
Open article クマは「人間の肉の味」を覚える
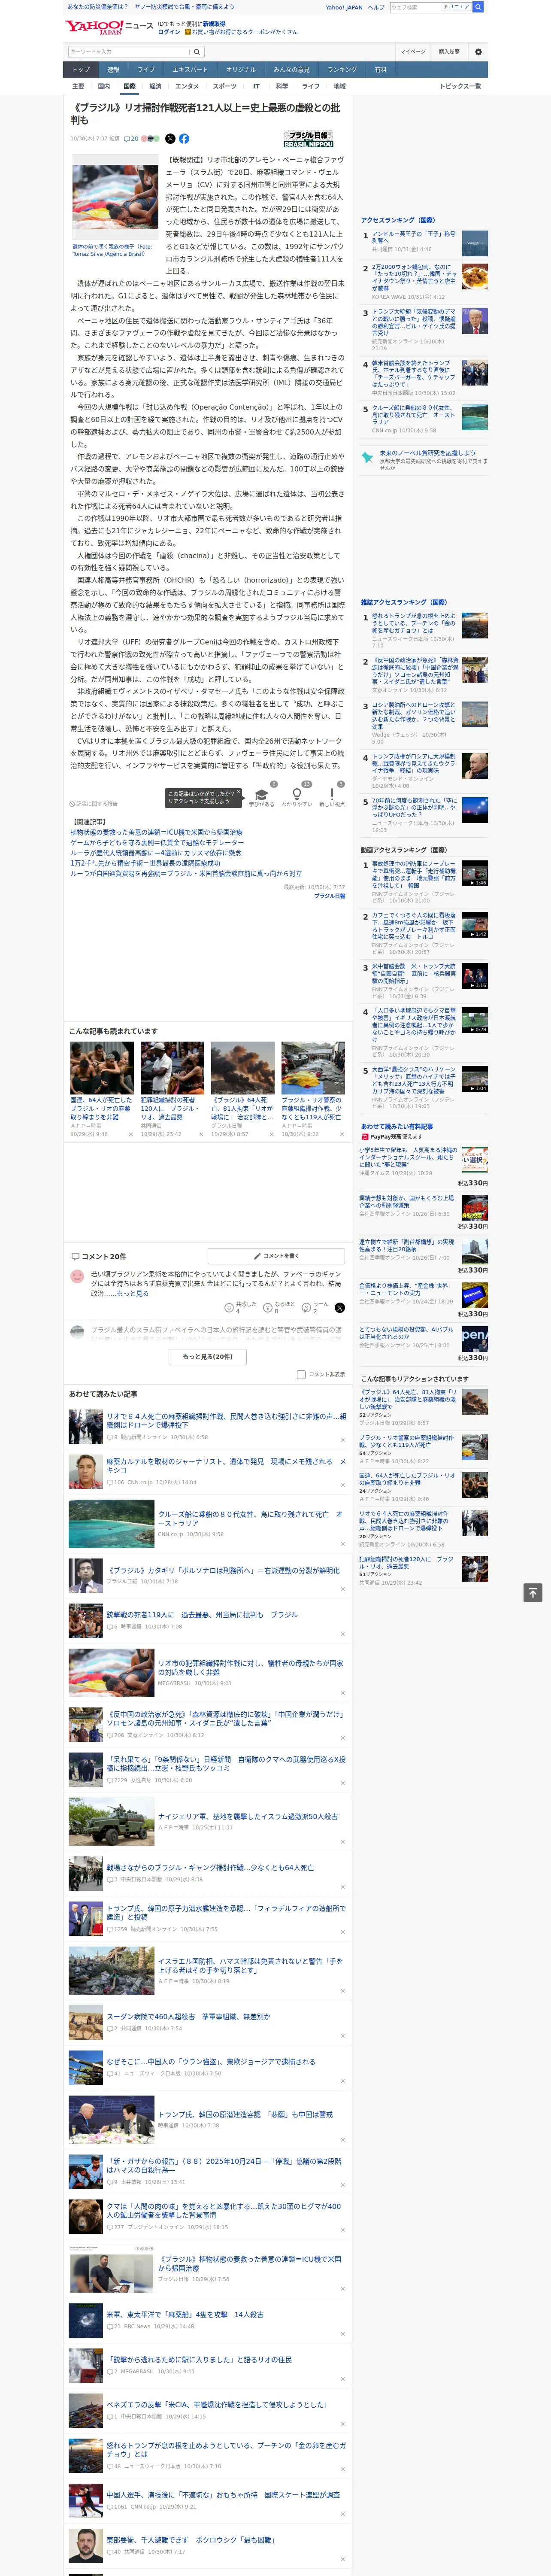coord(223,2210)
